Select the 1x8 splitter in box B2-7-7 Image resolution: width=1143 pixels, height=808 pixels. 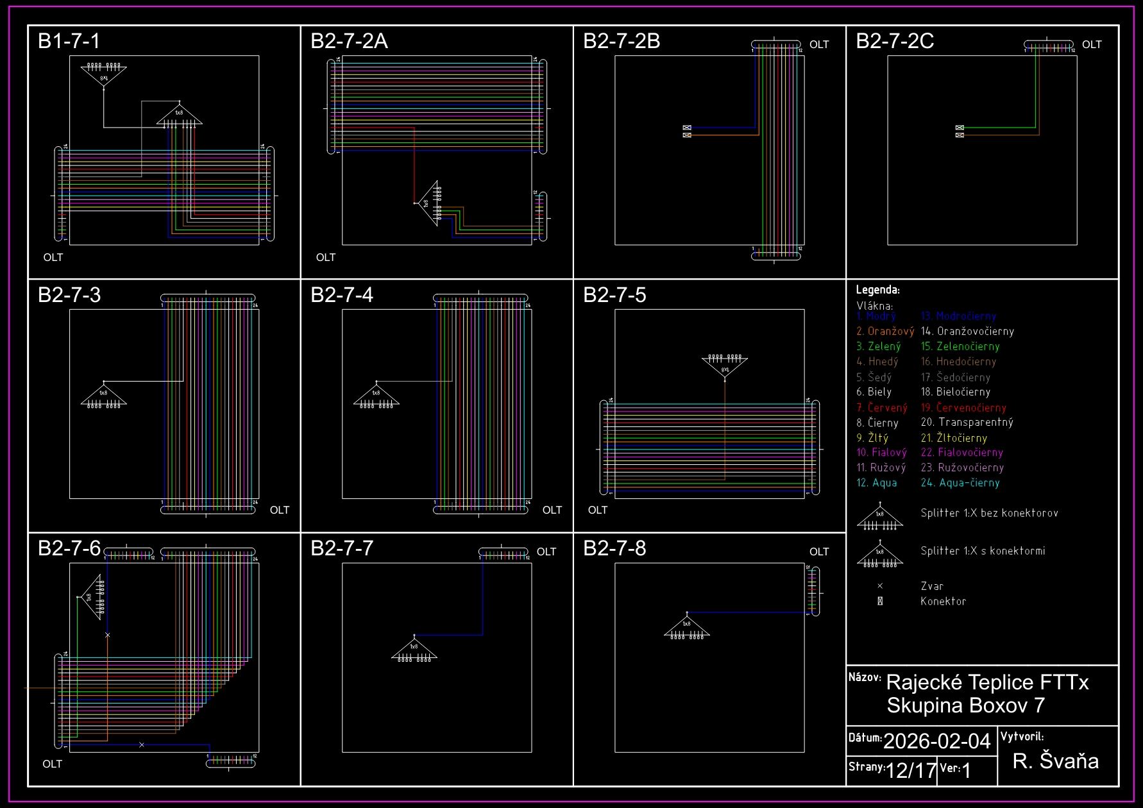tap(414, 649)
